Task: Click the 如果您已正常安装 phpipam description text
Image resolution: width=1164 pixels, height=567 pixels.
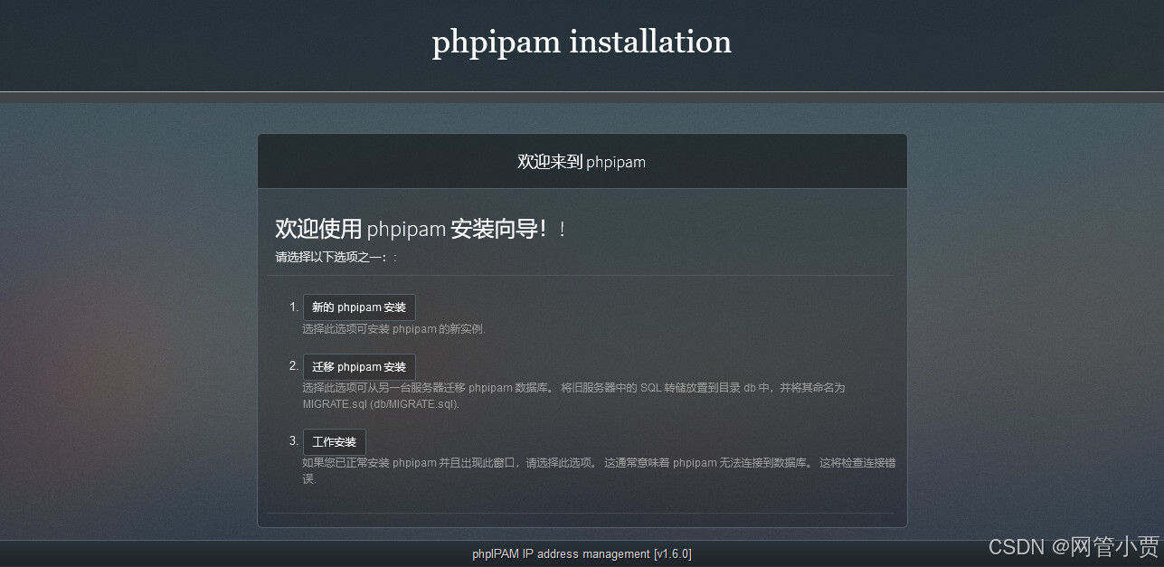Action: [599, 470]
